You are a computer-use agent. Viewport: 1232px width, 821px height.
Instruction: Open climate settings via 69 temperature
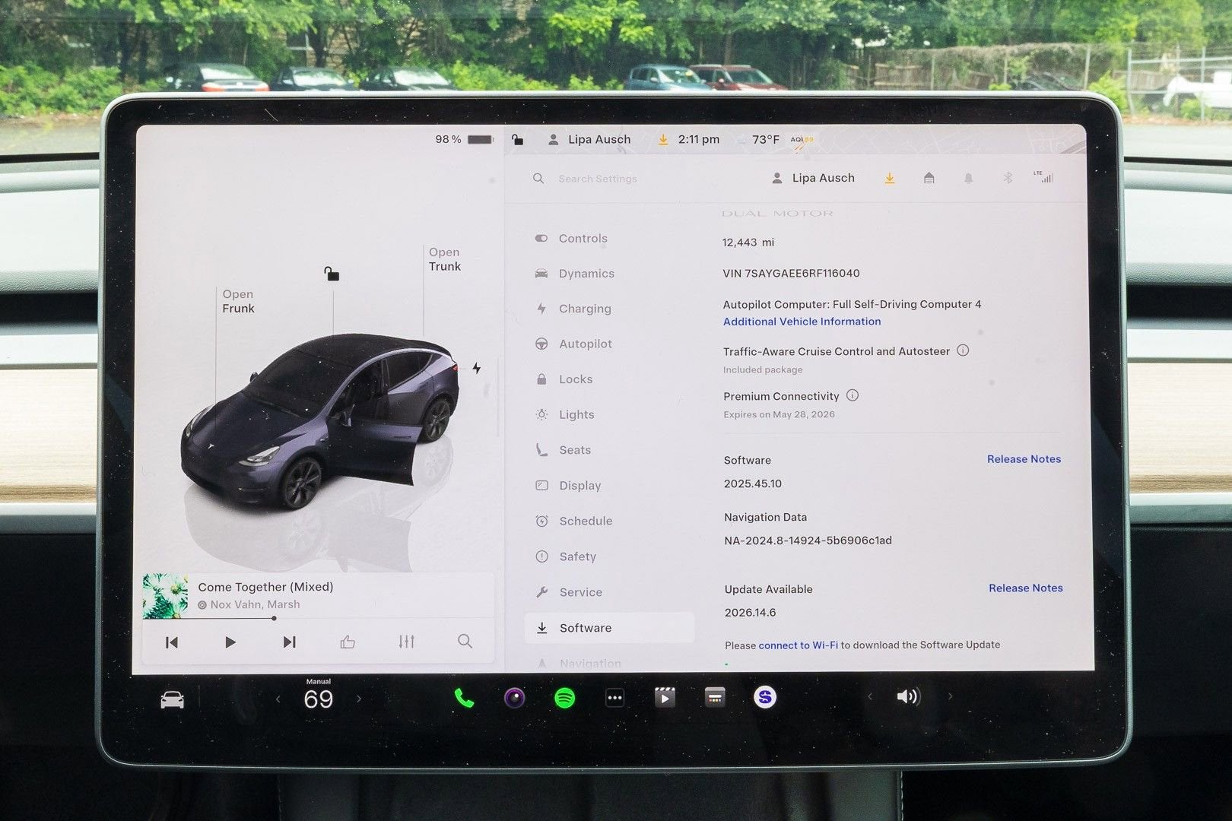(318, 699)
